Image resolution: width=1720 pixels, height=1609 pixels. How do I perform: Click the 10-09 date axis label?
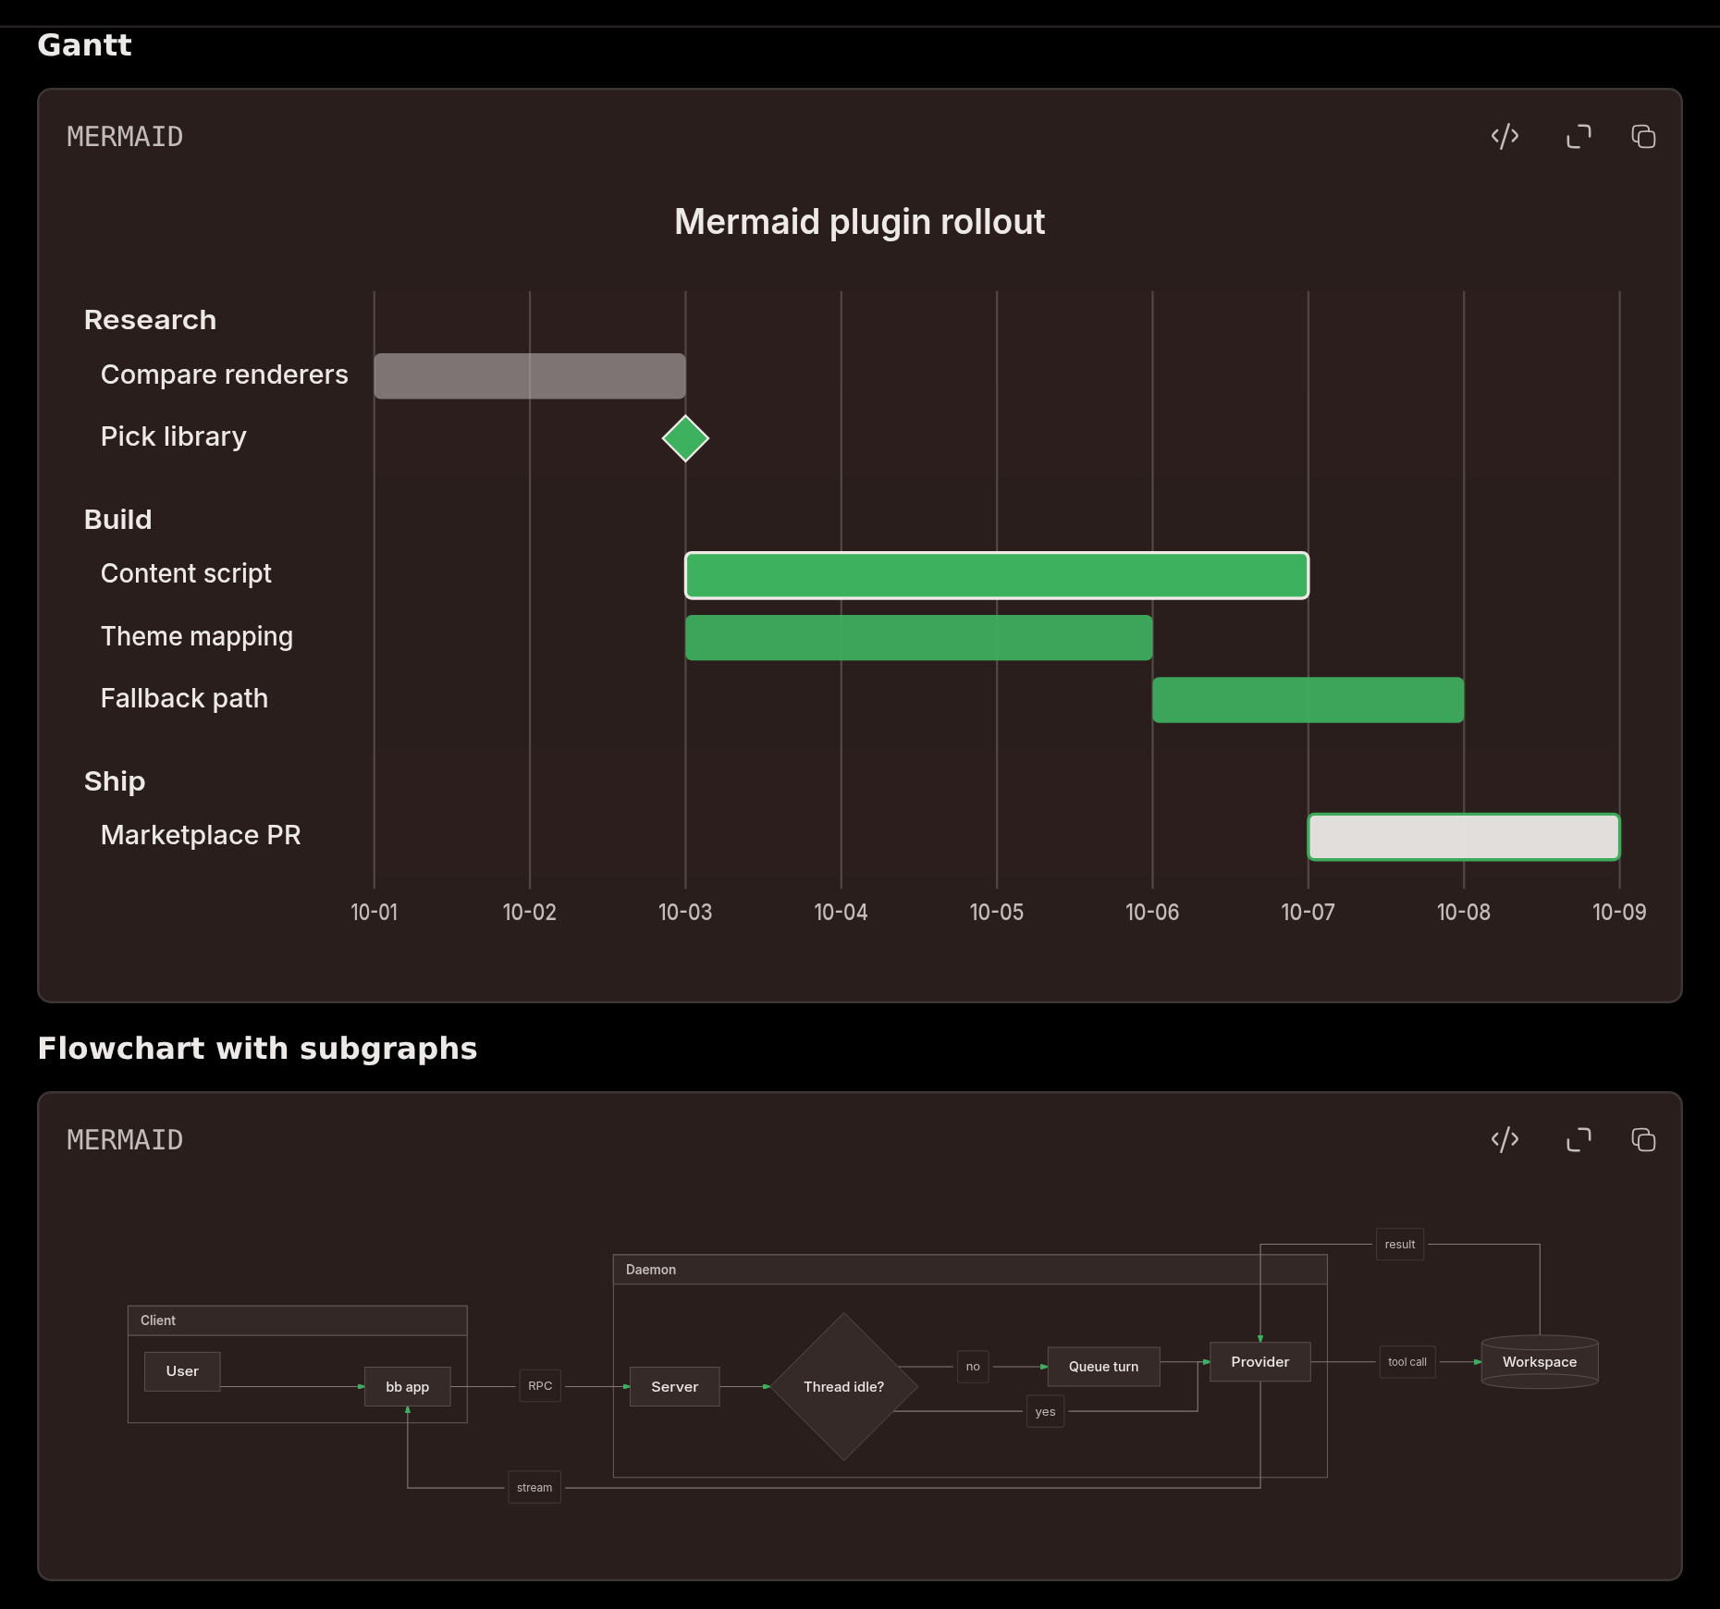1619,913
